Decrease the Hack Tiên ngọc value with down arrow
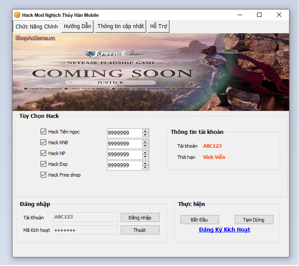The width and height of the screenshot is (299, 266). tap(145, 135)
